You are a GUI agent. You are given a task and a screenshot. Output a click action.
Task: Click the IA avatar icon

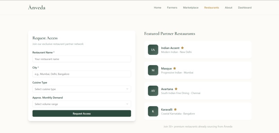(x=153, y=50)
